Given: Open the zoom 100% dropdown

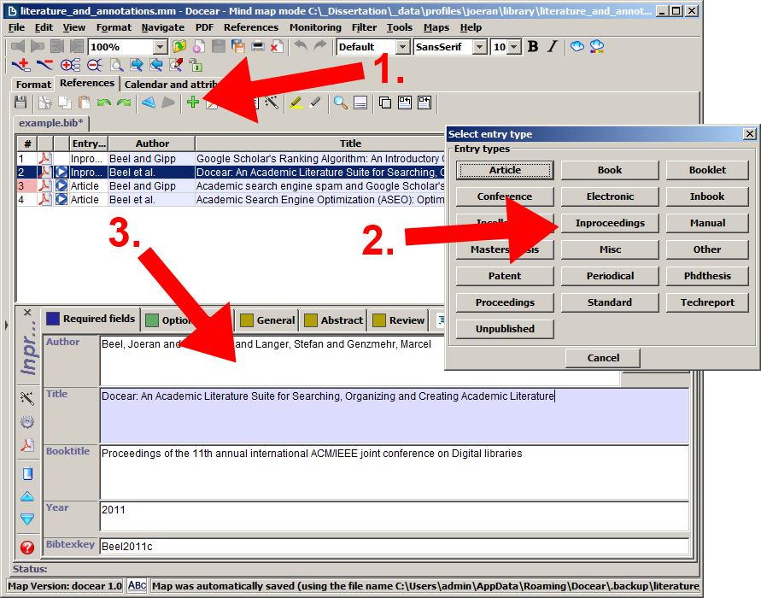Looking at the screenshot, I should tap(161, 47).
